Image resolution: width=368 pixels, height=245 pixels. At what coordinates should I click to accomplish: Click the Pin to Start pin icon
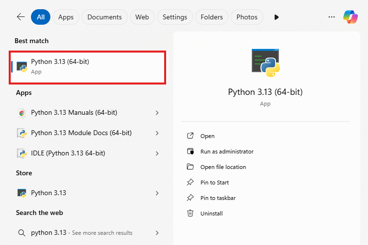click(x=190, y=183)
